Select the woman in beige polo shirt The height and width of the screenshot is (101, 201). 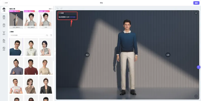[x=46, y=66]
